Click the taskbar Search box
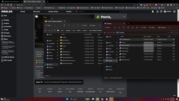Image resolution: width=179 pixels, height=101 pixels. 77,99
